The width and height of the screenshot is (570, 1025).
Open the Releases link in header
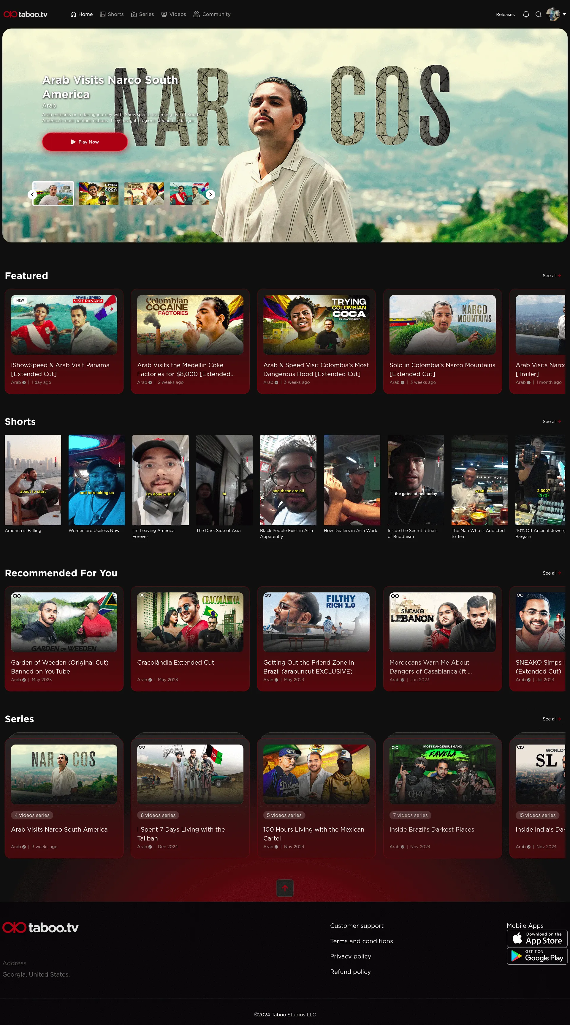point(505,15)
